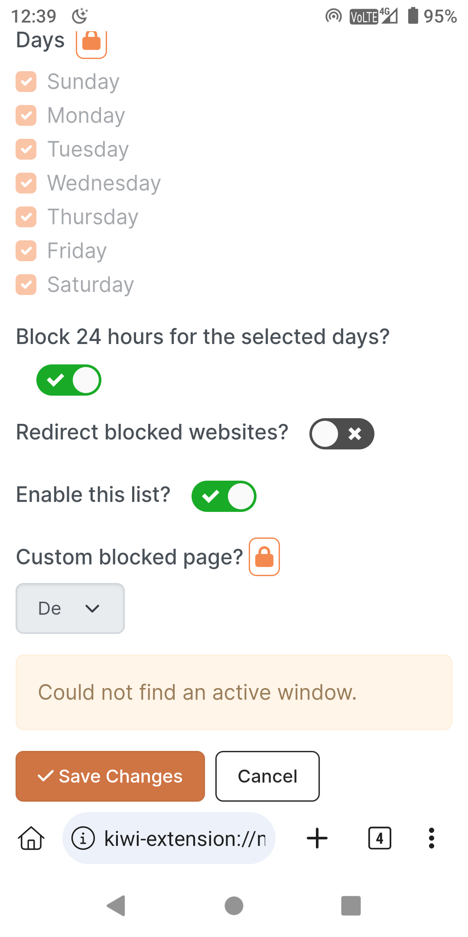Disable Block 24 hours for selected days
Viewport: 468px width, 937px height.
[x=69, y=380]
